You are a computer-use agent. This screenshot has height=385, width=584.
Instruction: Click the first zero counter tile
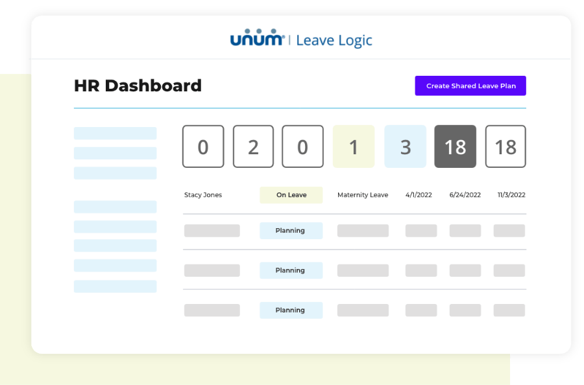pyautogui.click(x=203, y=146)
